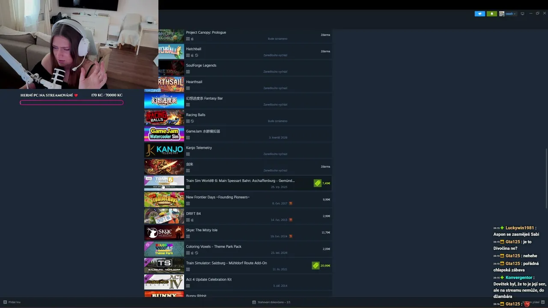Click the Coloring Voxels thumbnail
The width and height of the screenshot is (548, 308).
coord(164,249)
